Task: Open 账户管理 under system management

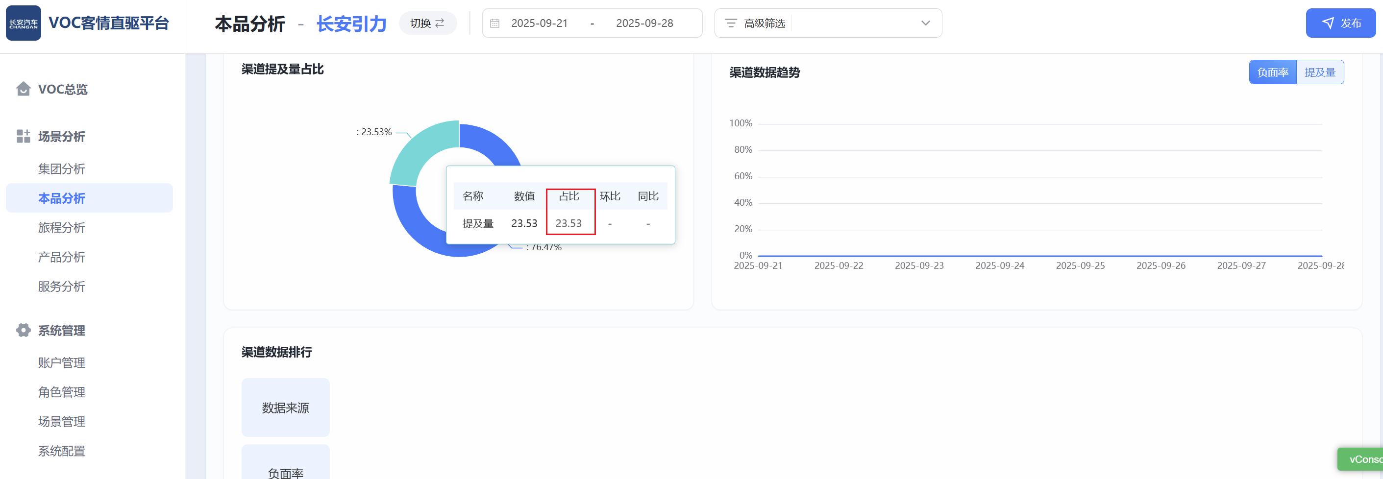Action: pyautogui.click(x=61, y=362)
